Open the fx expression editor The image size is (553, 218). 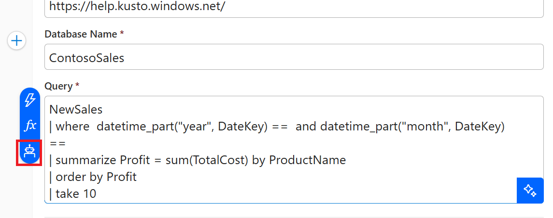pyautogui.click(x=30, y=126)
